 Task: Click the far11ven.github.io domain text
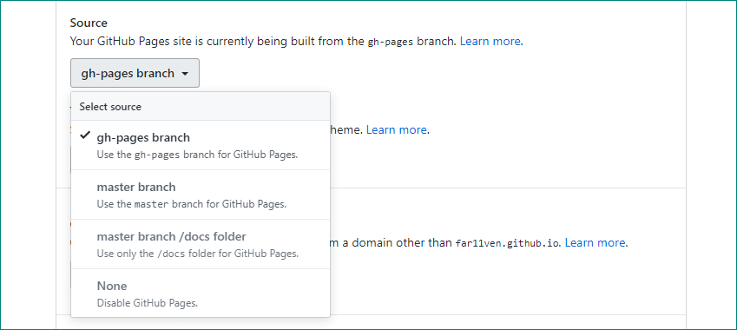click(x=508, y=243)
